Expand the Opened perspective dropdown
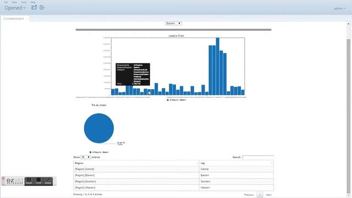Viewport: 352px width, 198px height. click(15, 8)
